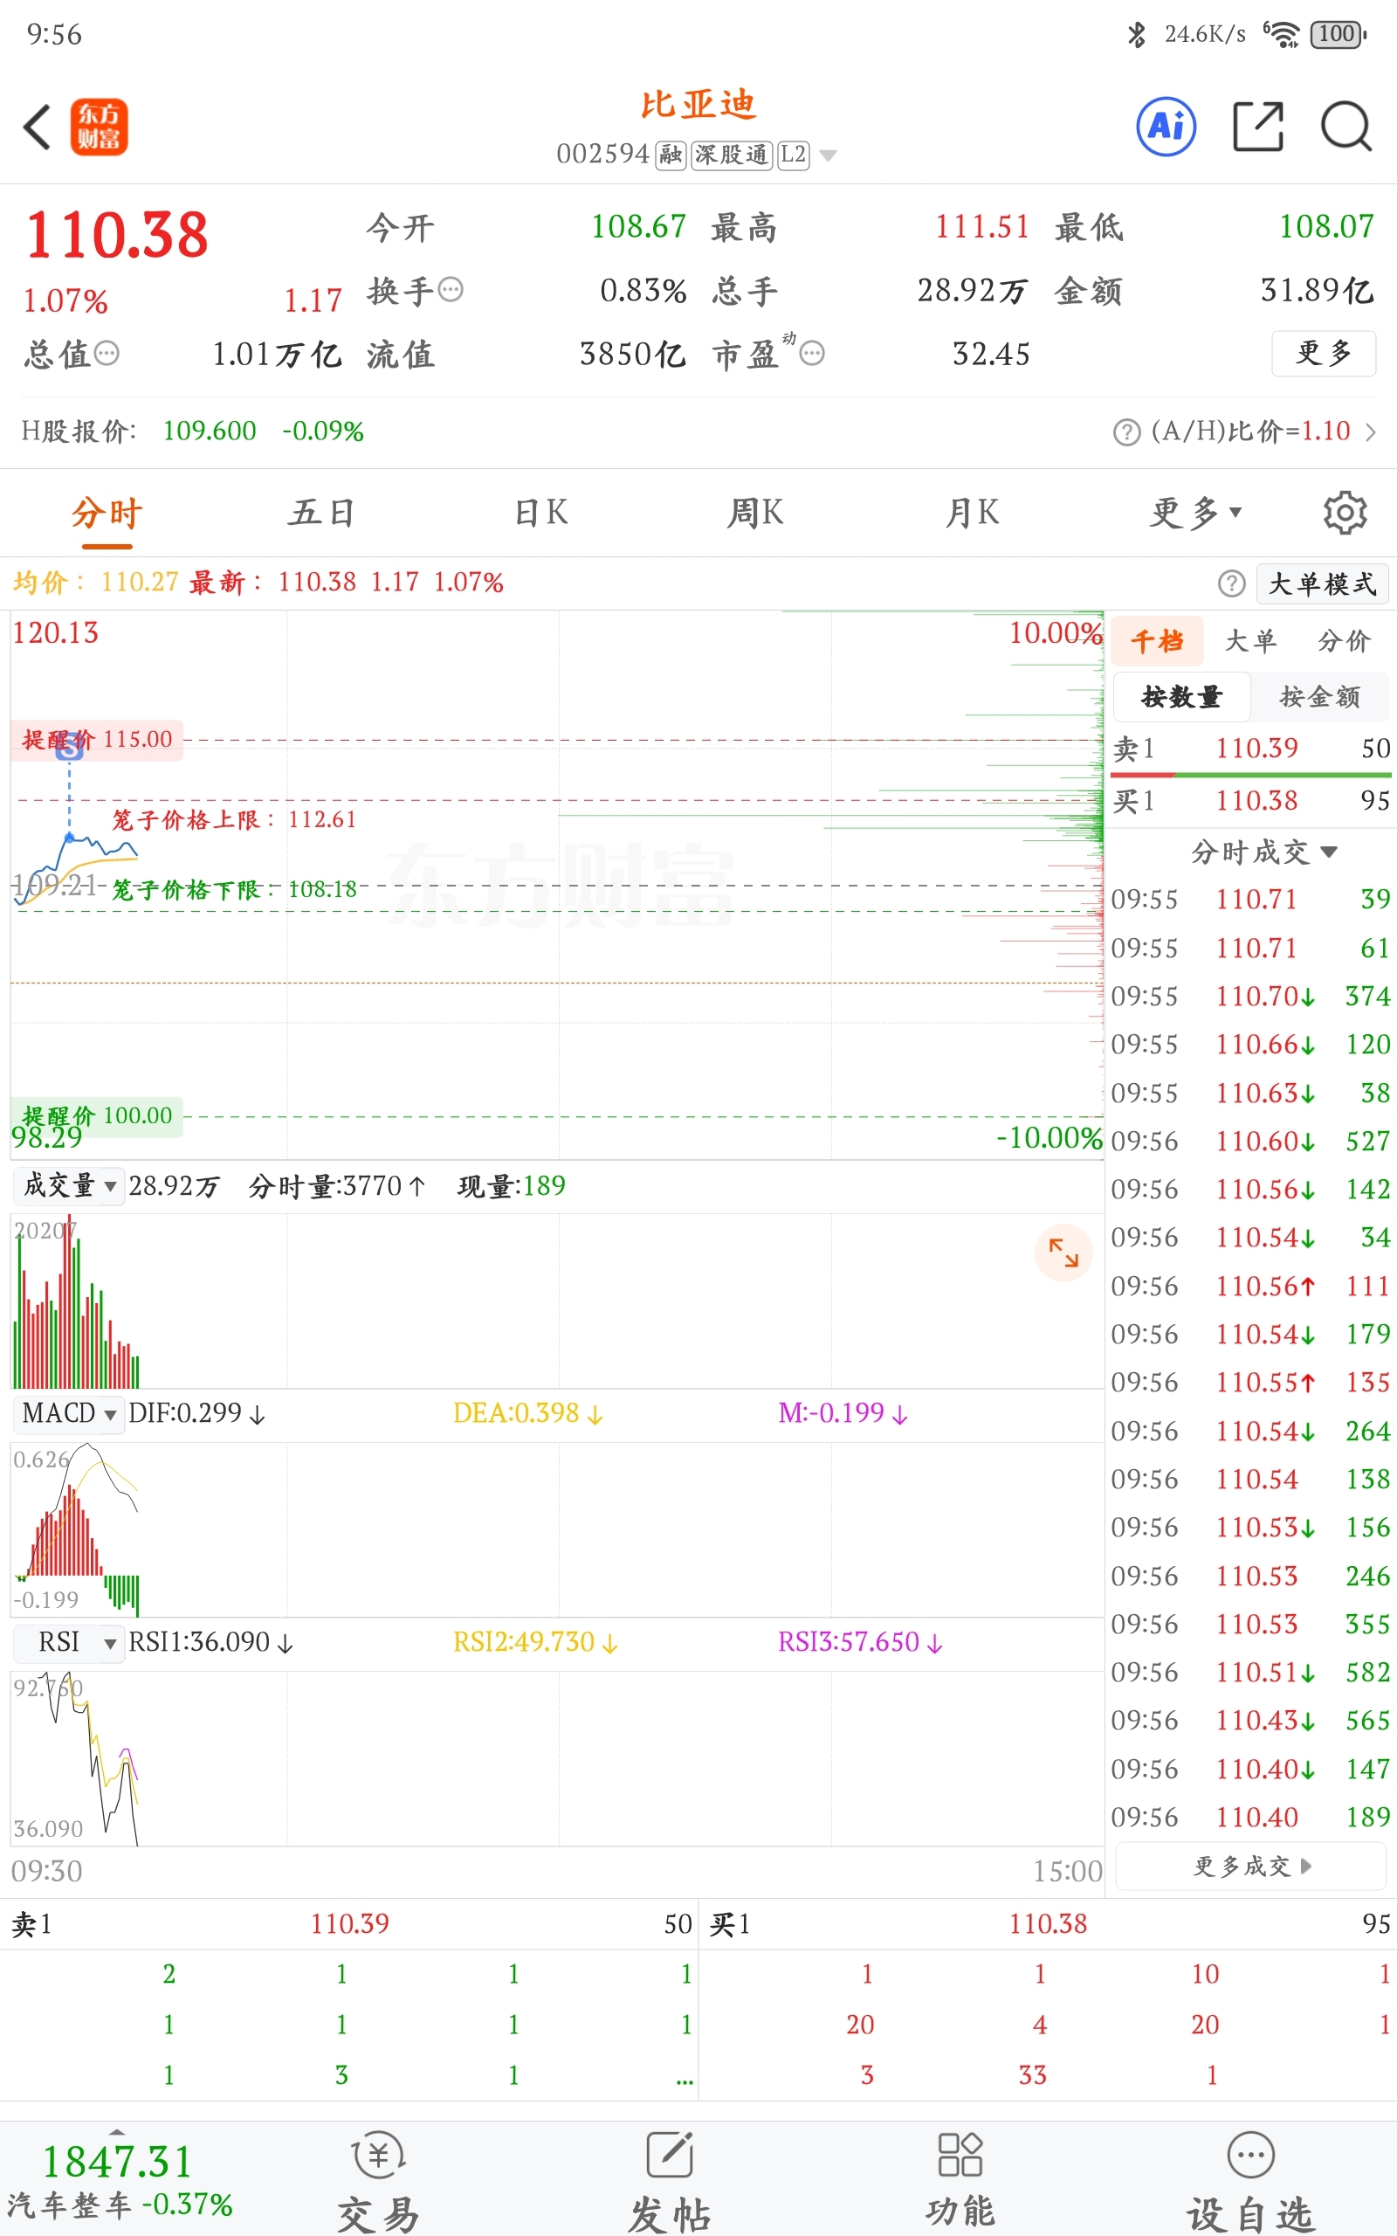Select 按数量 by-quantity option
The width and height of the screenshot is (1397, 2236).
1181,697
